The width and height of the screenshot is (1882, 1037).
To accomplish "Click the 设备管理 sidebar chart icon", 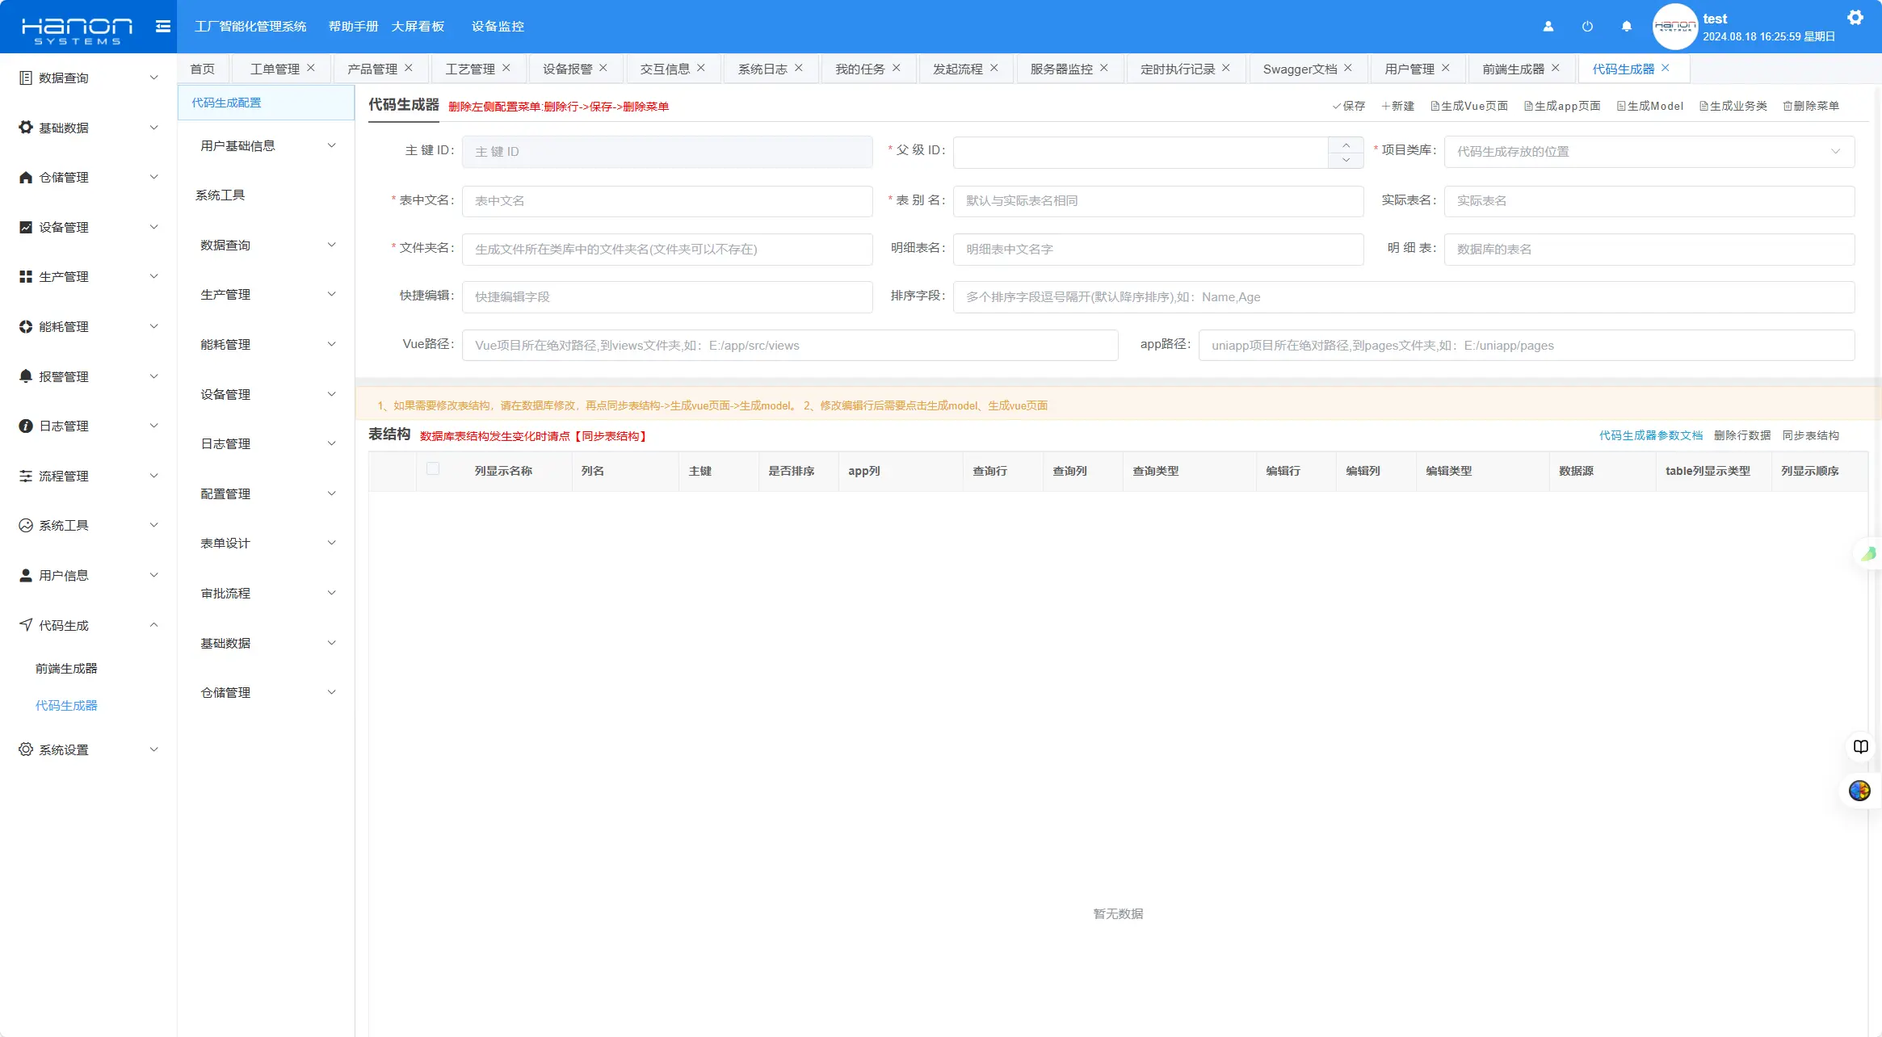I will point(26,228).
